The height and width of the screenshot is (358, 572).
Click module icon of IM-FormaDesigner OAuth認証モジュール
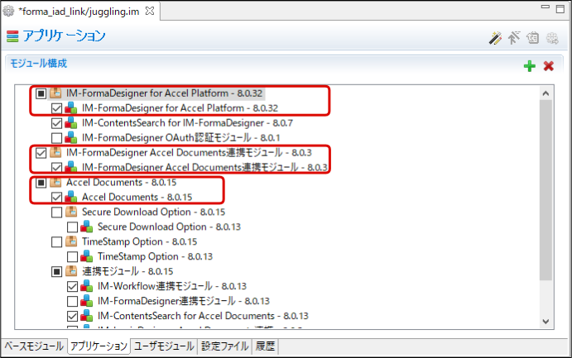pos(70,138)
